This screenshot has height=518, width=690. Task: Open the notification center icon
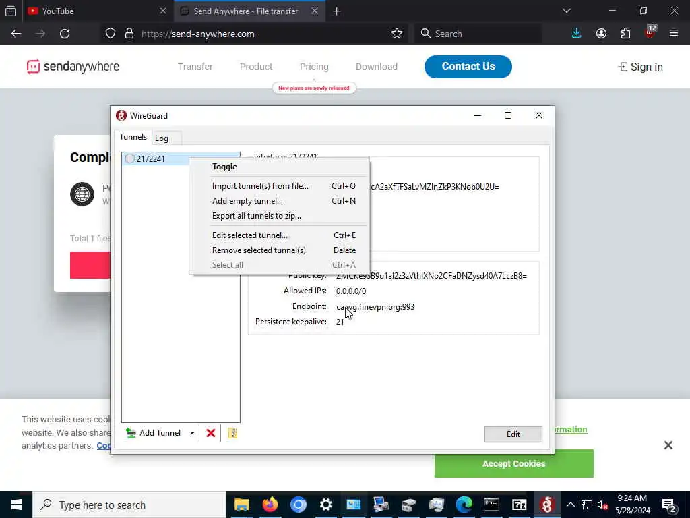coord(669,505)
